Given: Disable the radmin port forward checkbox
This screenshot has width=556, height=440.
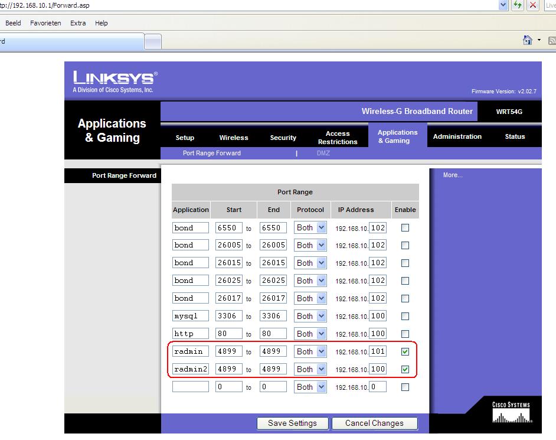Looking at the screenshot, I should click(x=405, y=351).
